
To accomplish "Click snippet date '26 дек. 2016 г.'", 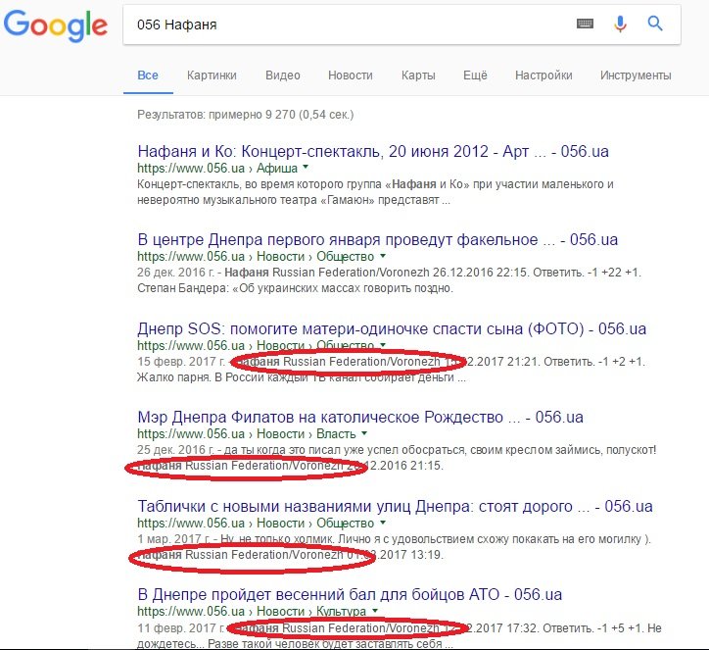I will [176, 273].
